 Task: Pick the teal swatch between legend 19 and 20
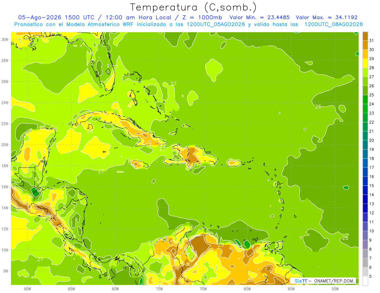(365, 145)
